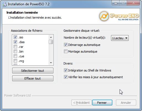Open the virtual drive count dropdown

120,38
